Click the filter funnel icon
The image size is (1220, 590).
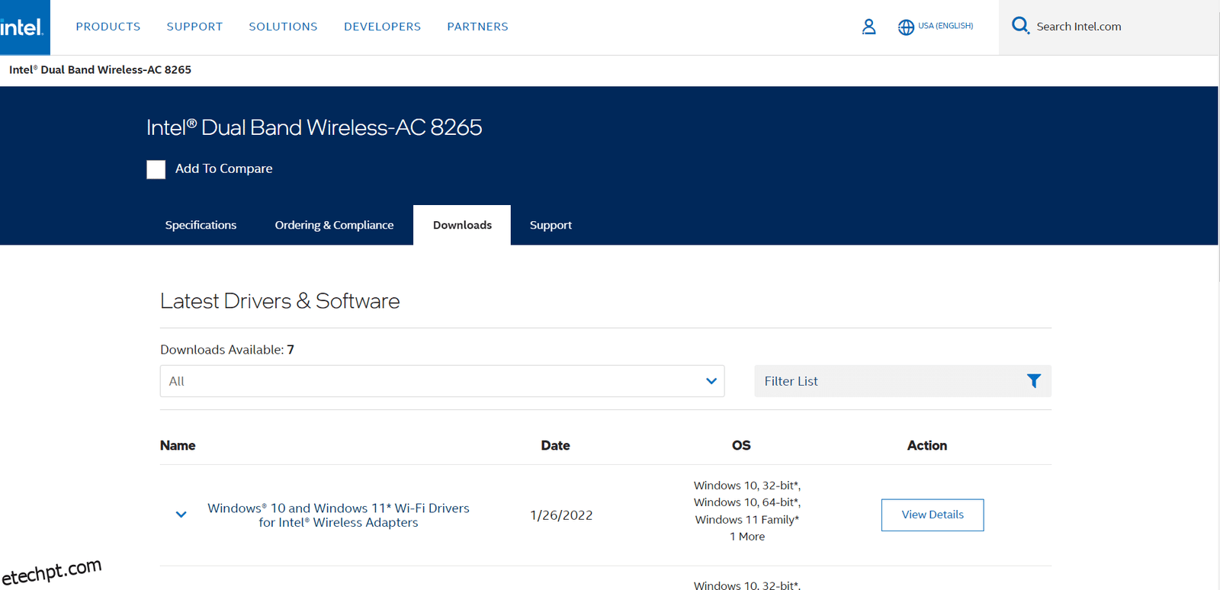(1034, 381)
